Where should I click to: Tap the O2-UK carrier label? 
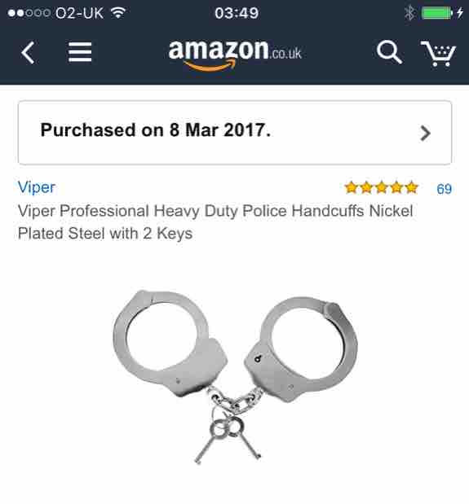tap(79, 13)
